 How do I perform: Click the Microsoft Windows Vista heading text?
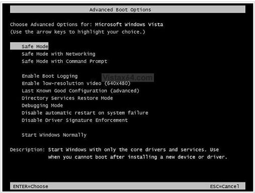pyautogui.click(x=129, y=25)
